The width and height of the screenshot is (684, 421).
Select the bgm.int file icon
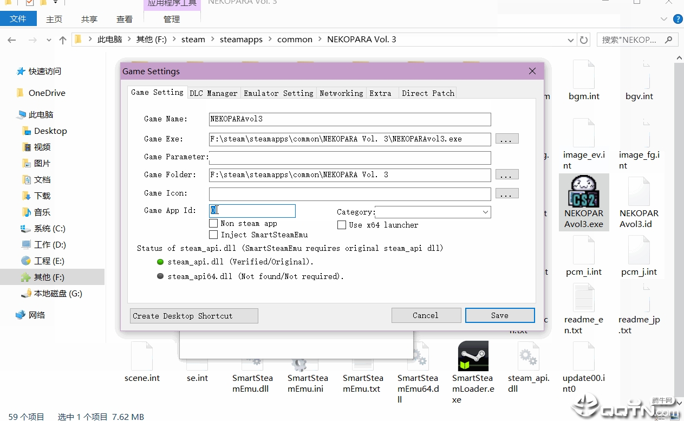pos(584,74)
